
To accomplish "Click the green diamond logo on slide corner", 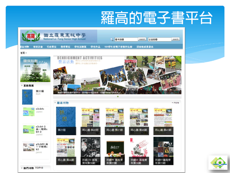I will click(218, 163).
